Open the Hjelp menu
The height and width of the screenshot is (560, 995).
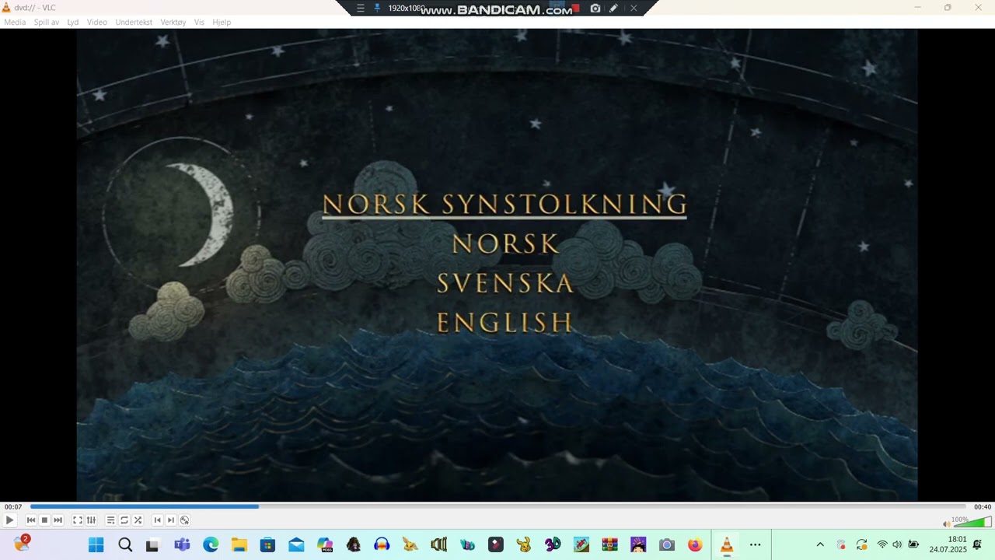click(x=222, y=22)
